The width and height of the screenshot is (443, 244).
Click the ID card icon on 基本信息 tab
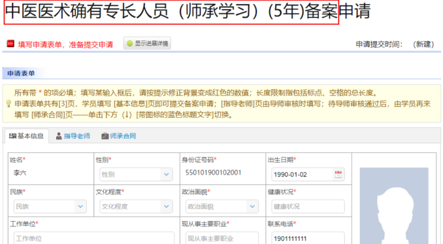pos(12,136)
